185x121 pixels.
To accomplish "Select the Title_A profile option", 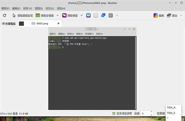I will (x=173, y=107).
